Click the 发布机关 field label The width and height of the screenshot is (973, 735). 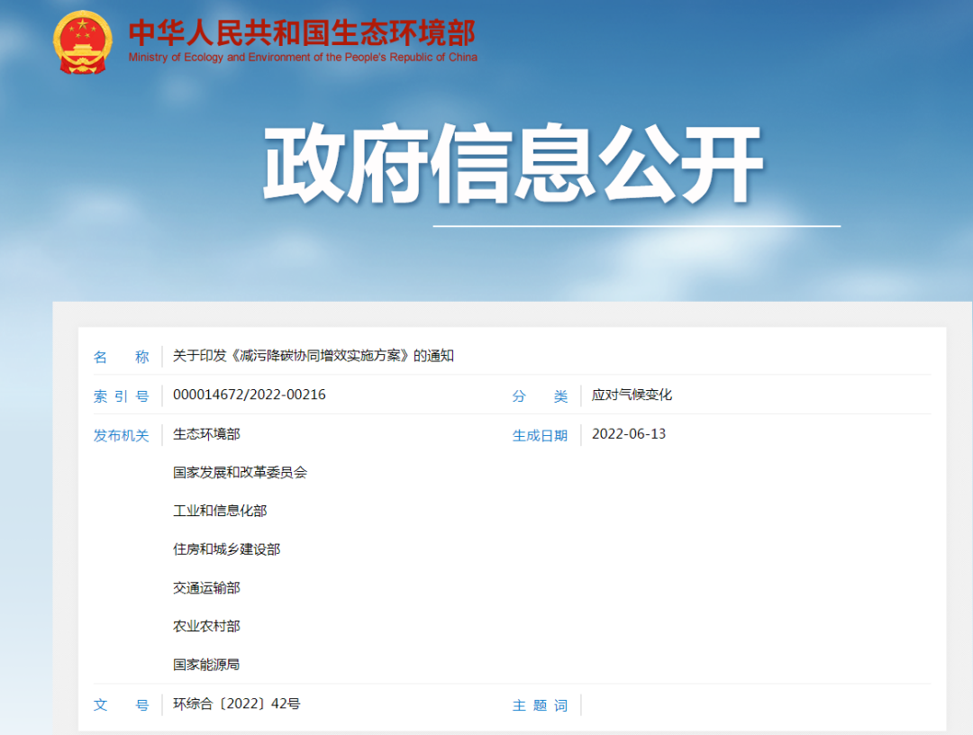pyautogui.click(x=121, y=435)
